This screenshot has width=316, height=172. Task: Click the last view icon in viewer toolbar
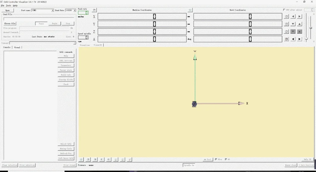[x=130, y=159]
